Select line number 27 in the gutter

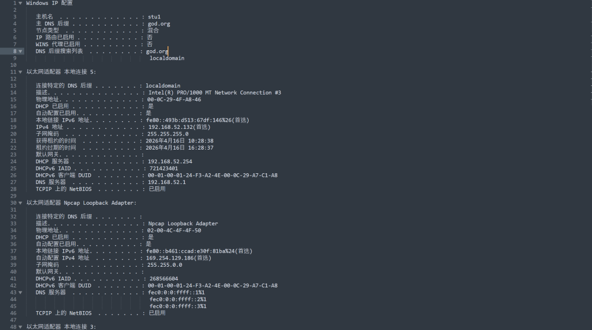(x=13, y=182)
